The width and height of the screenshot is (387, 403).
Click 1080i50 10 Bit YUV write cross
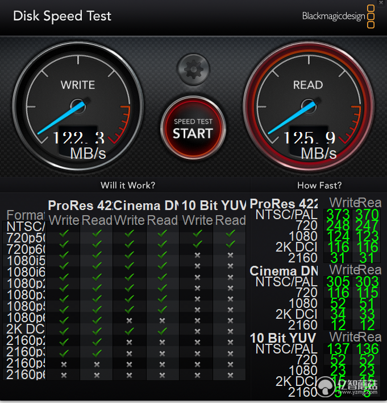[x=197, y=255]
